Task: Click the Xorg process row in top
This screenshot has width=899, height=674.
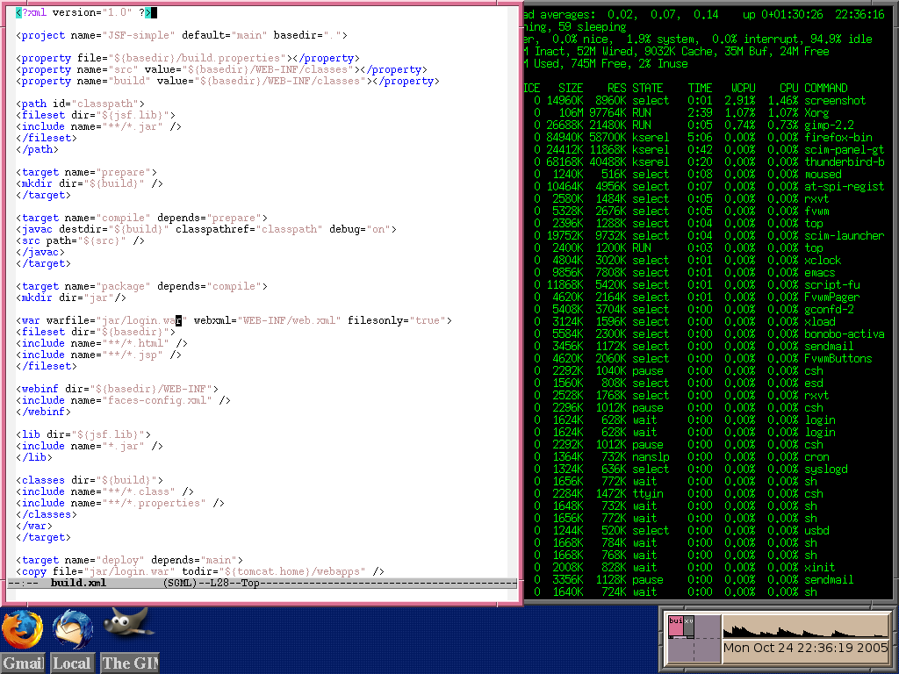Action: tap(705, 113)
